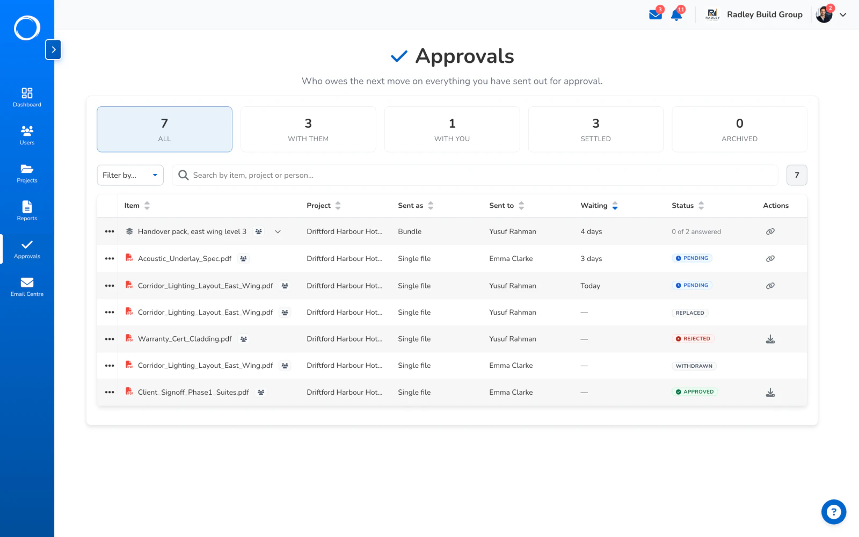Open row menu for Warranty_Cert_Cladding.pdf
859x537 pixels.
(x=110, y=339)
